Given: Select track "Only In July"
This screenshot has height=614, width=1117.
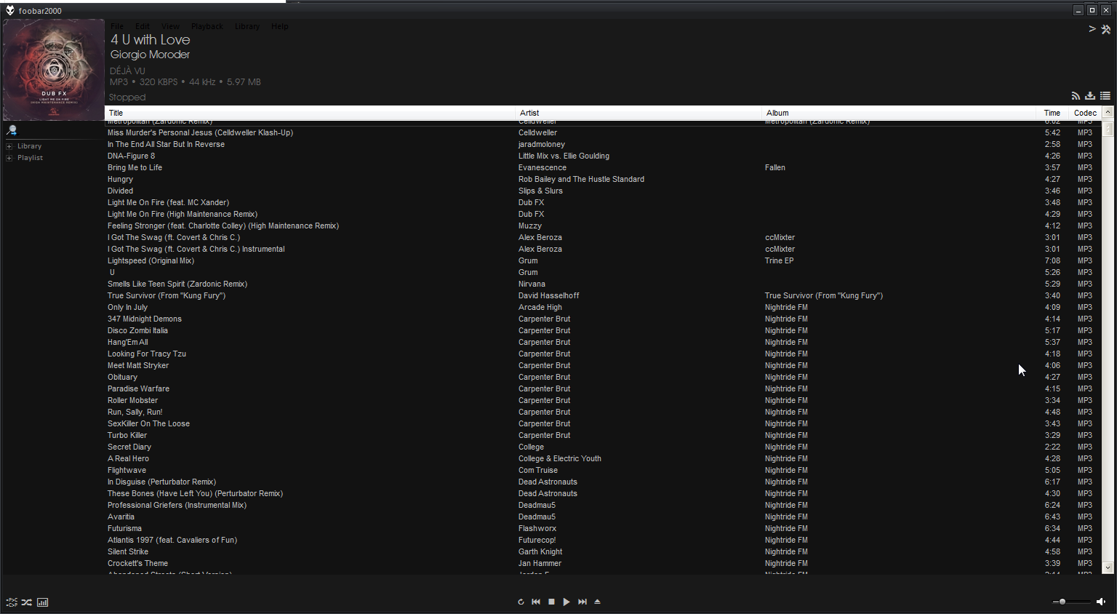Looking at the screenshot, I should (x=127, y=307).
